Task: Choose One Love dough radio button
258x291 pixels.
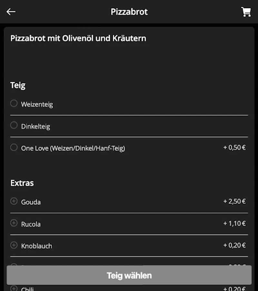Action: click(14, 147)
